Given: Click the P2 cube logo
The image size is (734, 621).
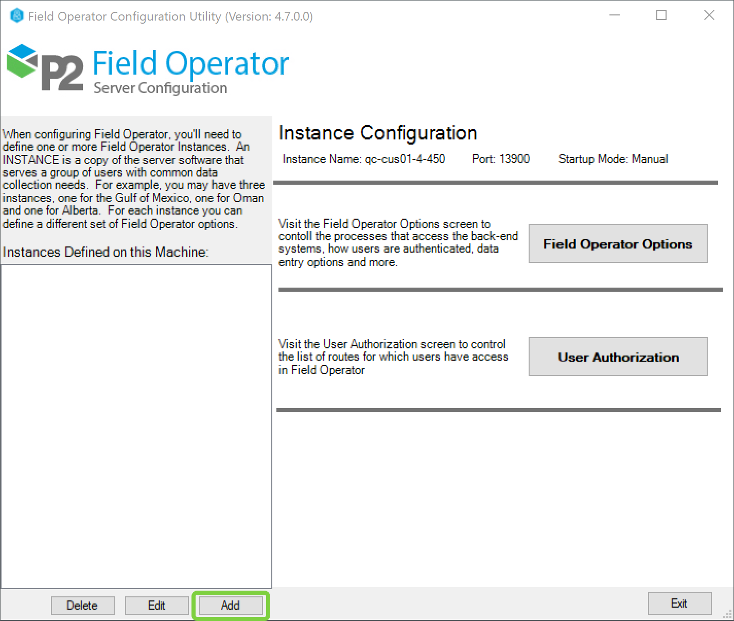Looking at the screenshot, I should tap(22, 61).
